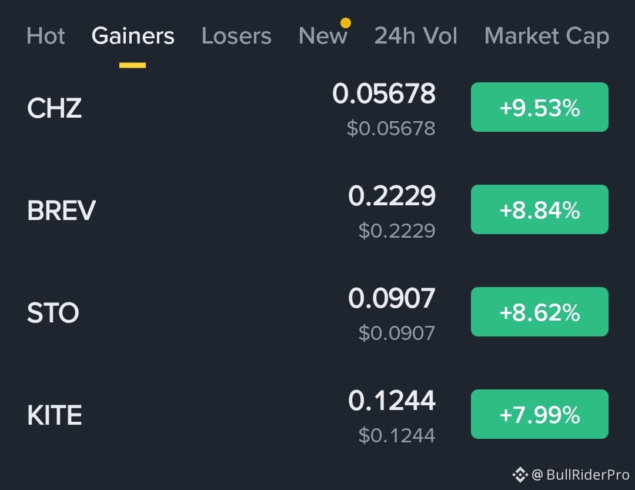Viewport: 635px width, 490px height.
Task: Open the Gainers tab
Action: pyautogui.click(x=132, y=36)
